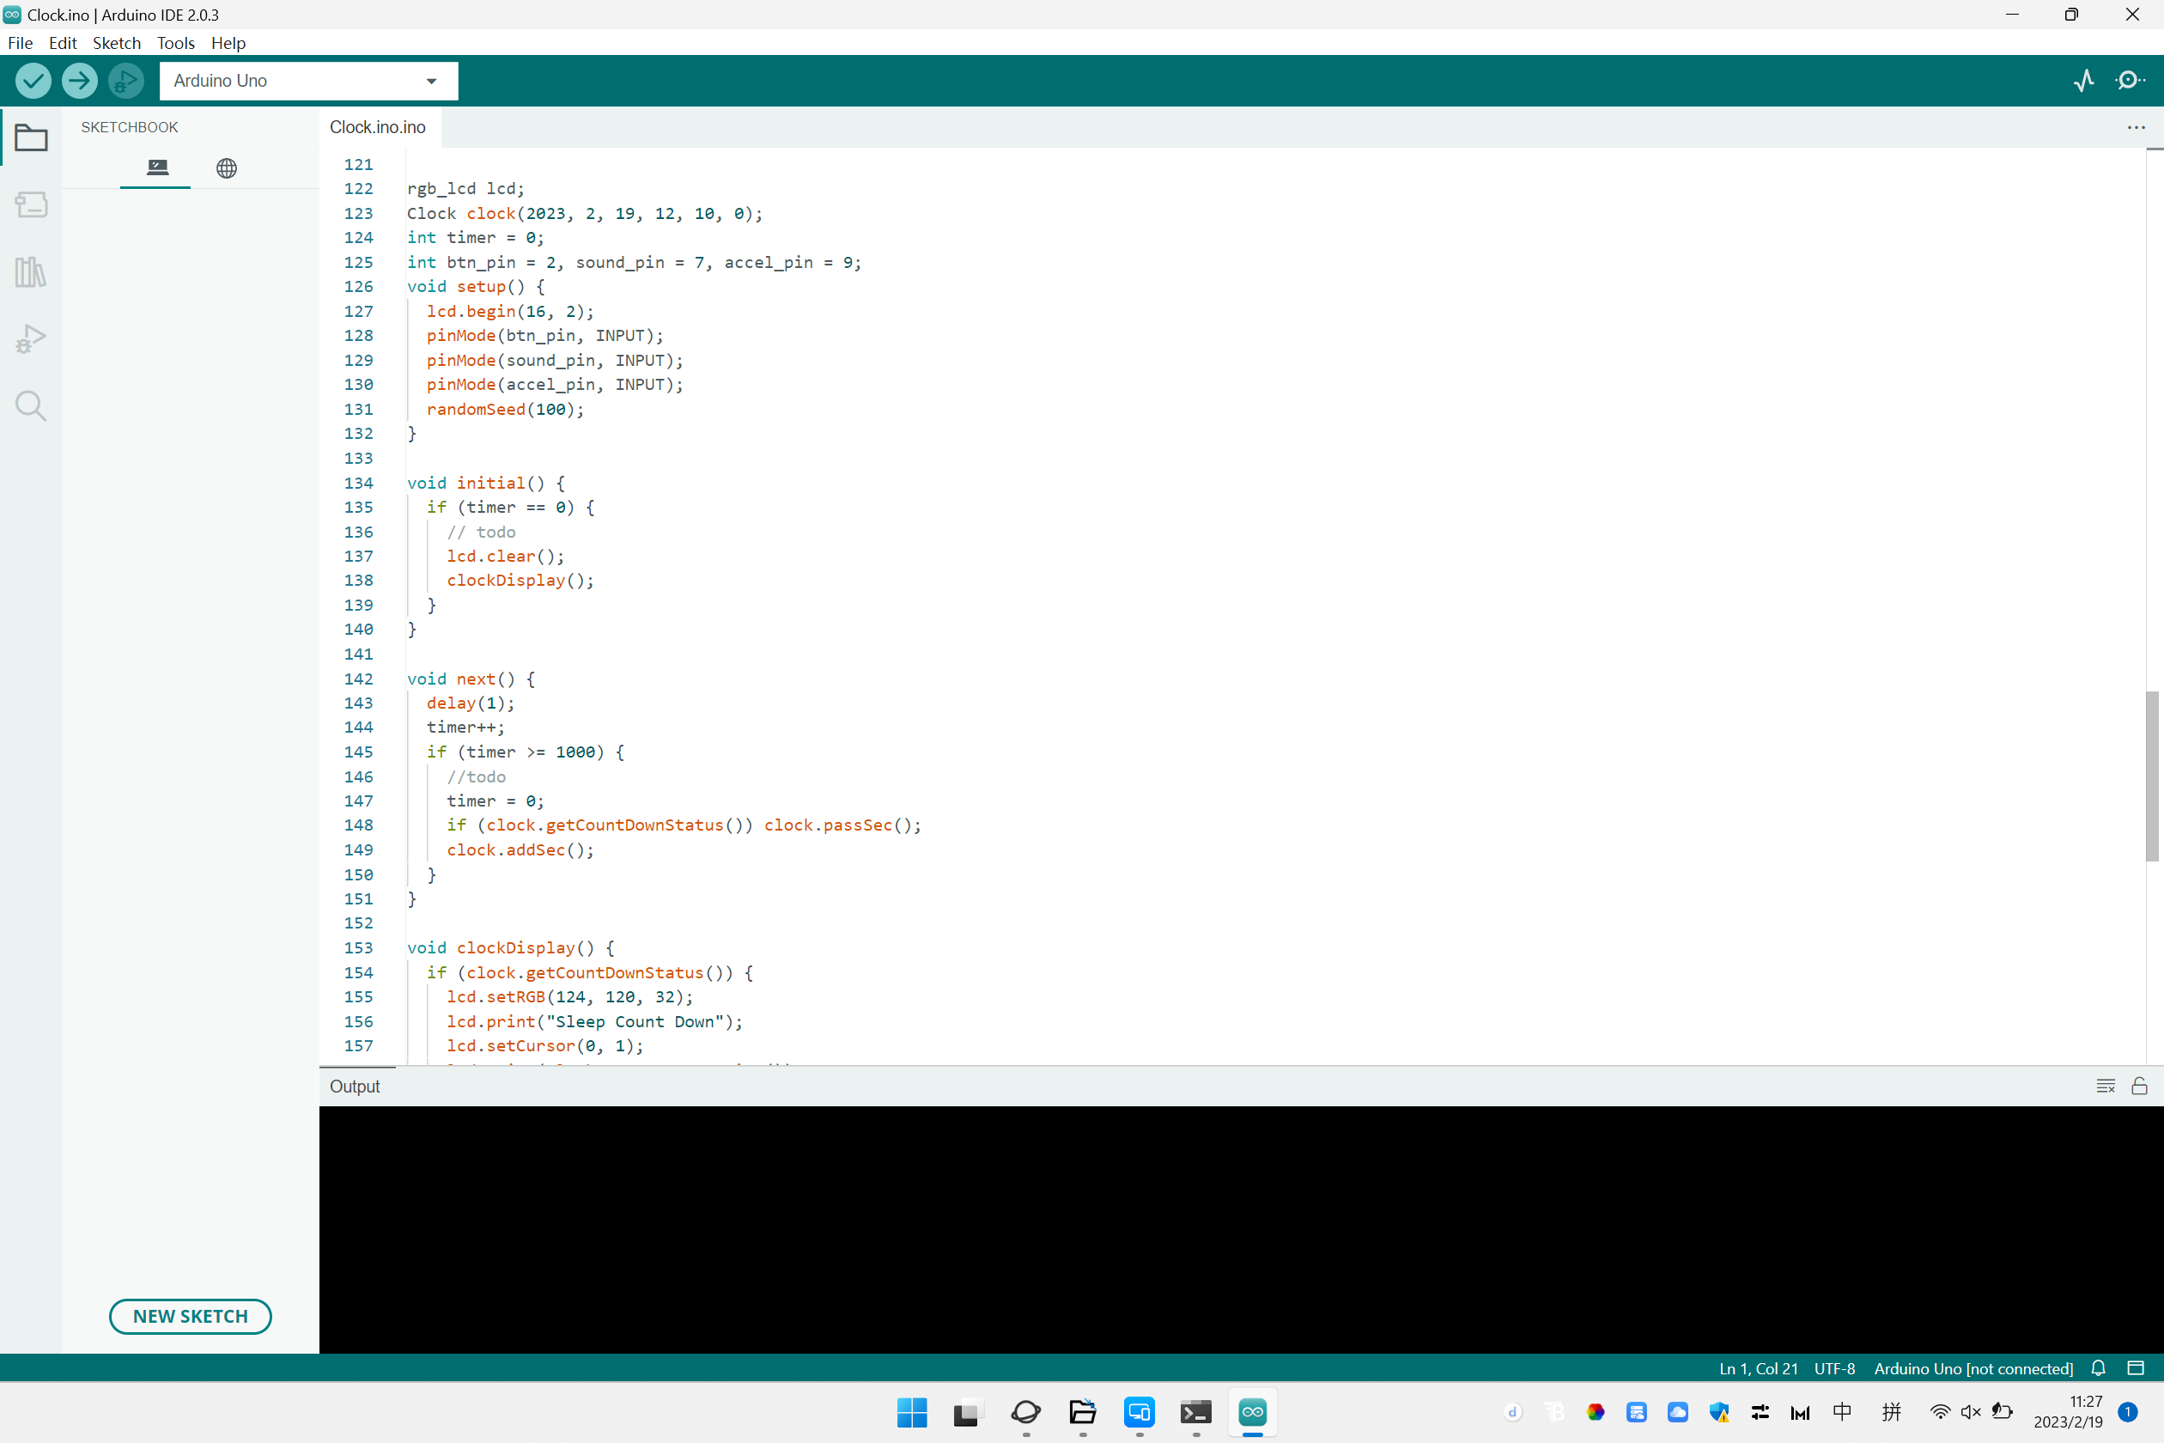The image size is (2164, 1443).
Task: Start Debugging with the toolbar icon
Action: tap(126, 81)
